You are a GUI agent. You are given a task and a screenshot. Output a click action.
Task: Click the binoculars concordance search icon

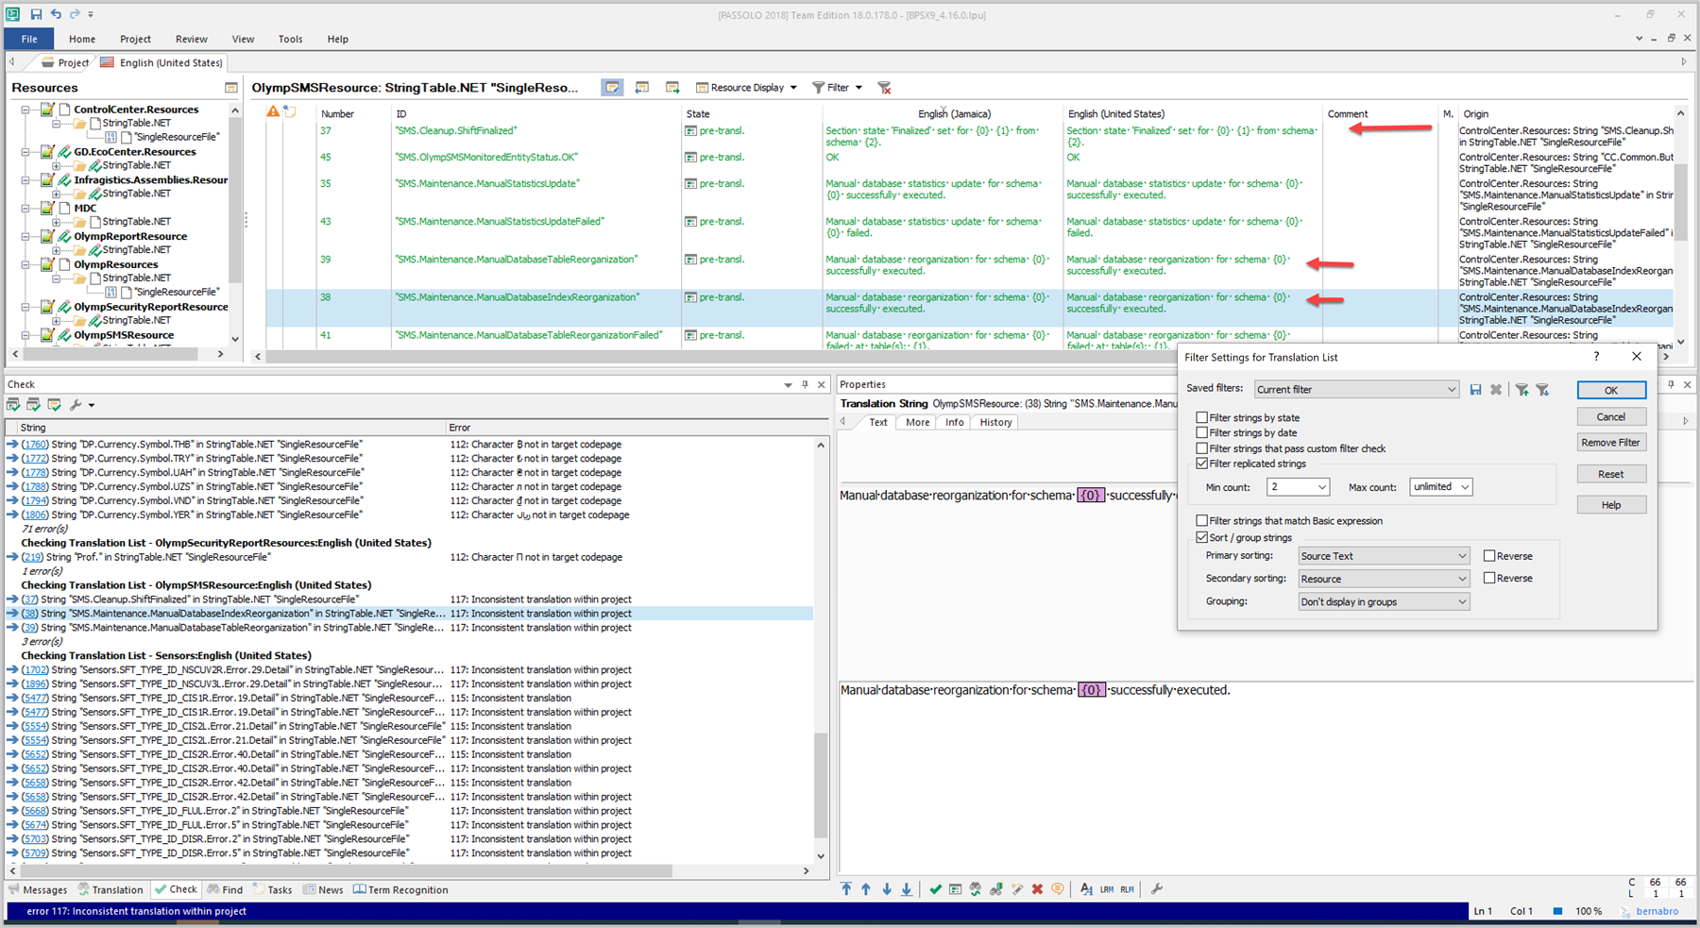(x=976, y=888)
